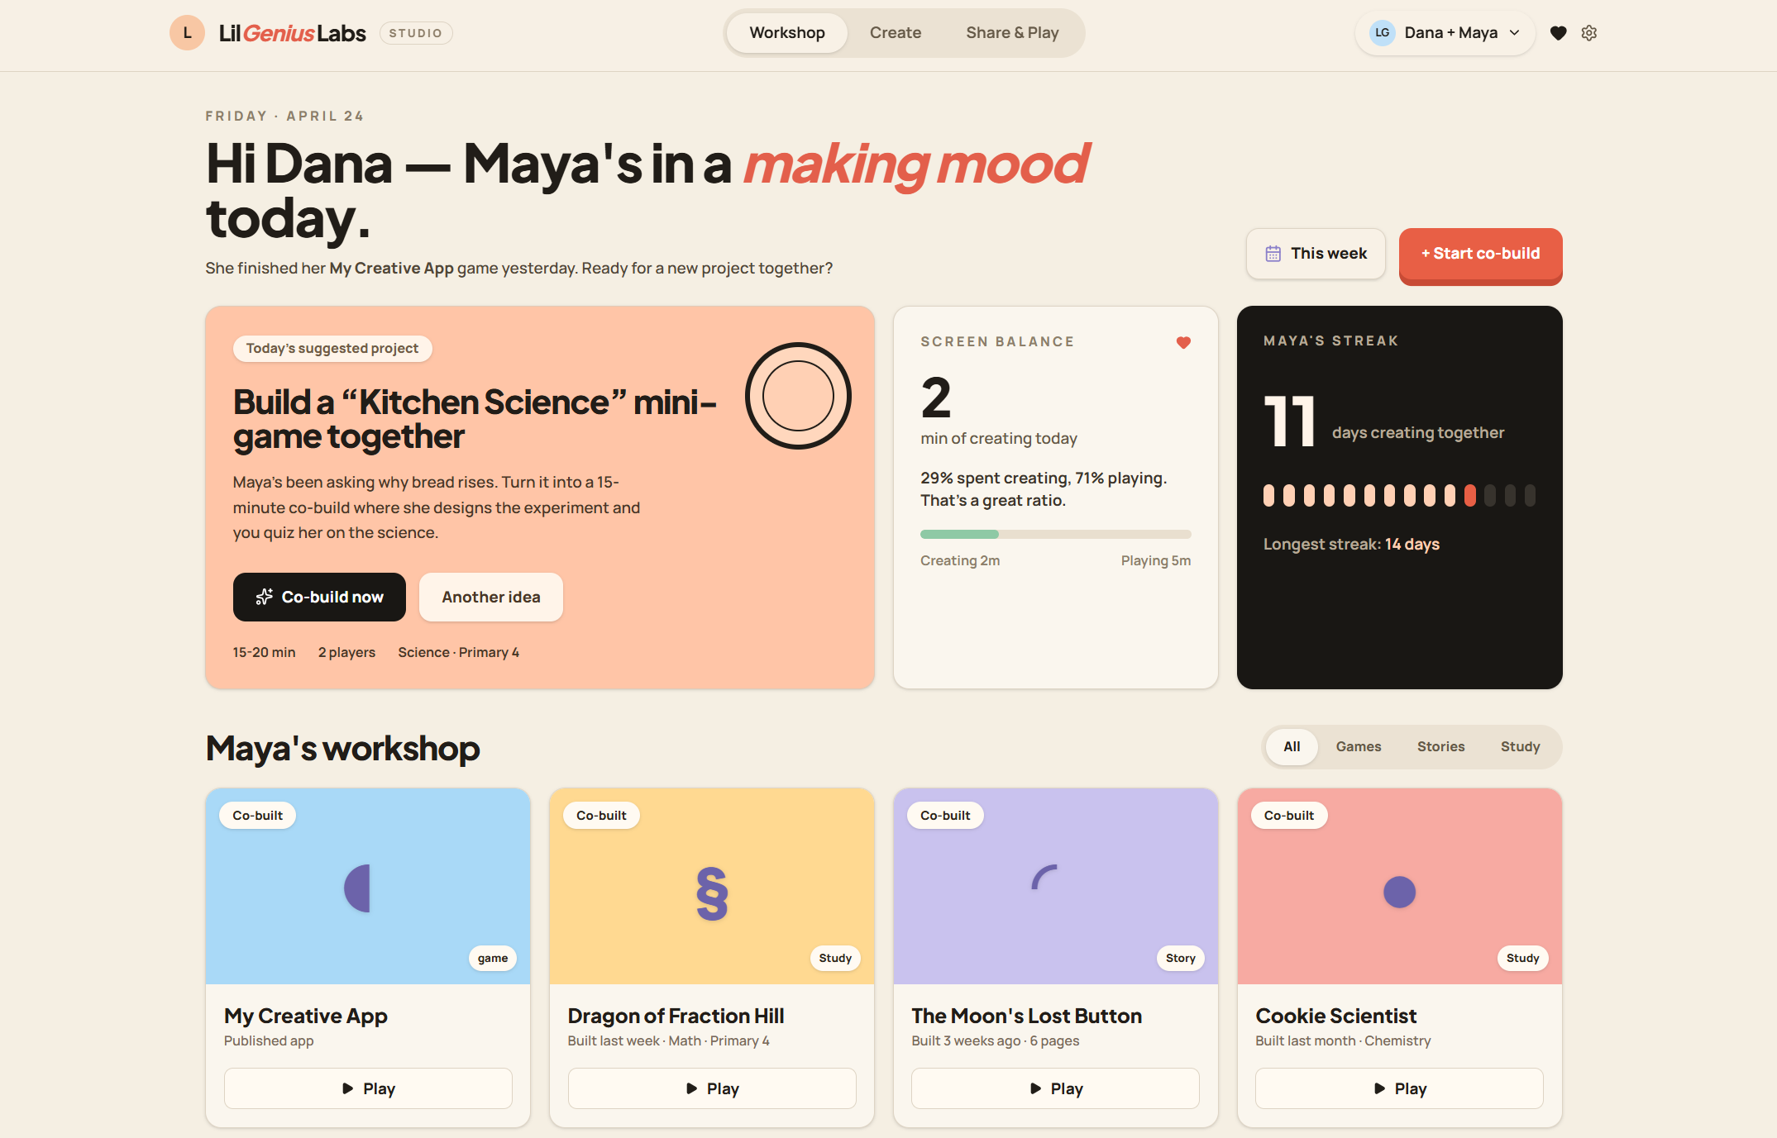Screen dimensions: 1777x1138
Task: Click the sparkle icon on Co-build now
Action: 265,597
